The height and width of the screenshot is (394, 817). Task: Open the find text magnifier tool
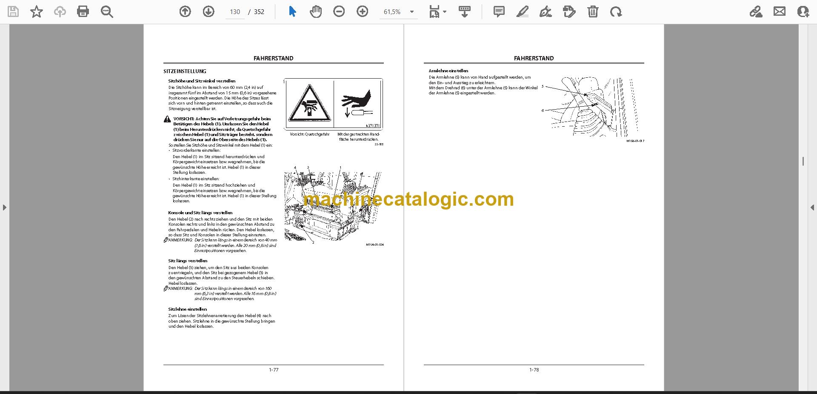[107, 11]
